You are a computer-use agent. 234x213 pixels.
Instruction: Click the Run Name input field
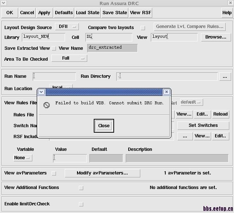[55, 77]
